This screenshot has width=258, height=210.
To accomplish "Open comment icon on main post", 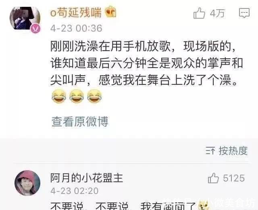I will (244, 13).
